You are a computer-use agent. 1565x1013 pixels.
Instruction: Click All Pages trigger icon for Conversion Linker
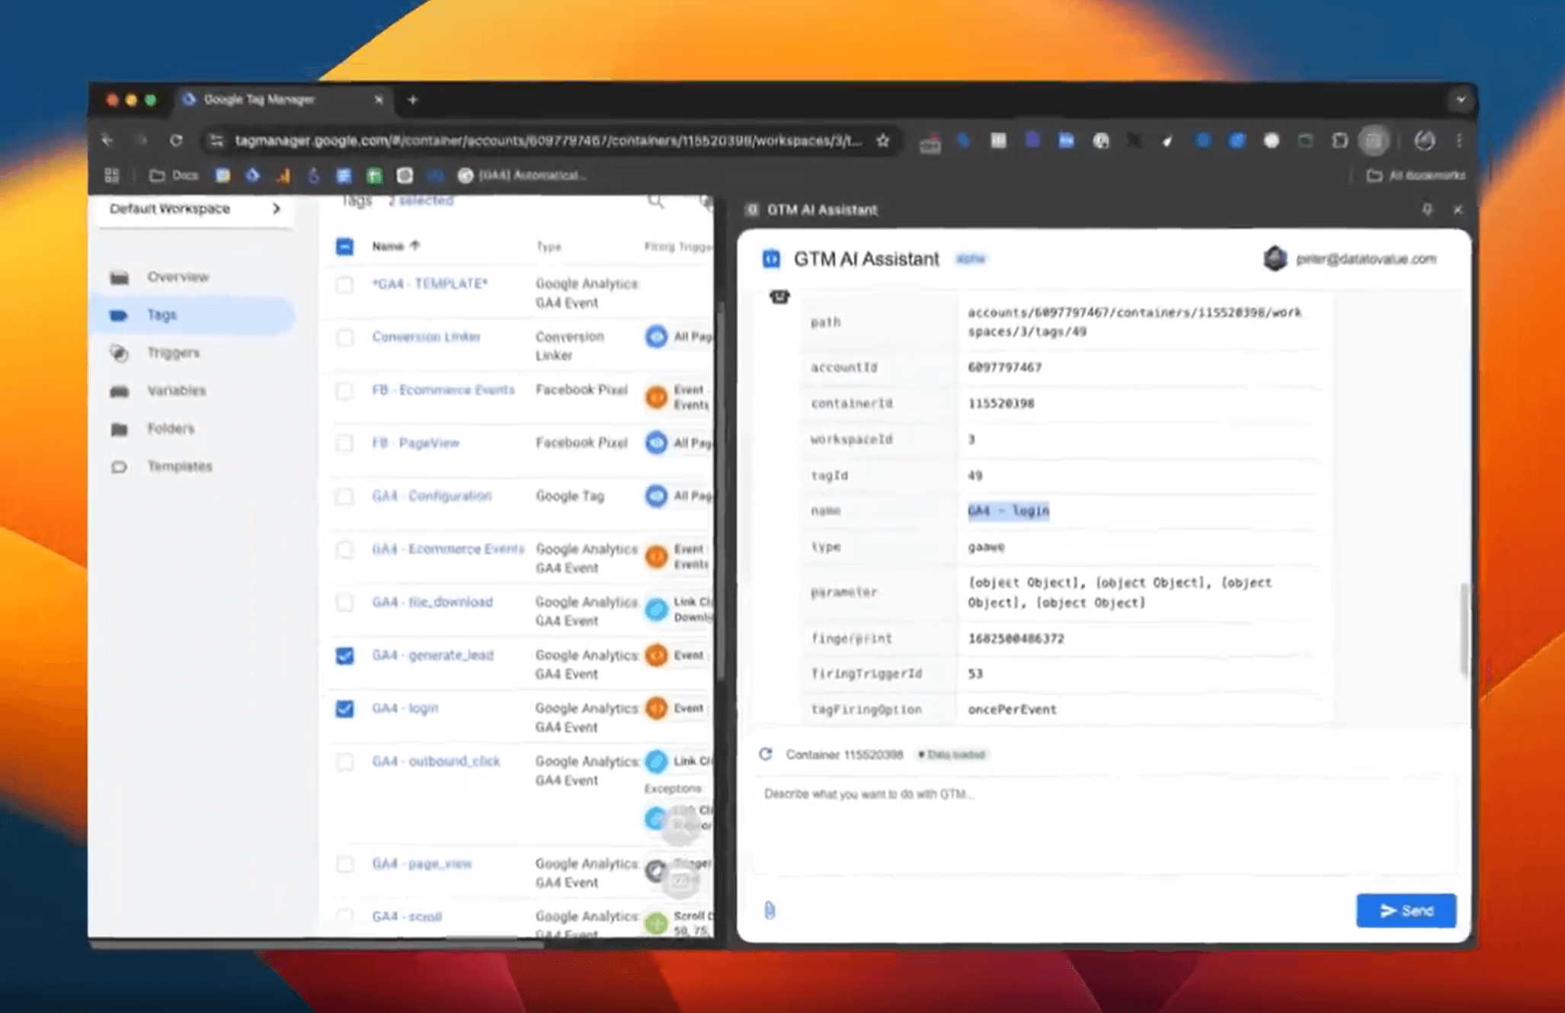coord(656,337)
